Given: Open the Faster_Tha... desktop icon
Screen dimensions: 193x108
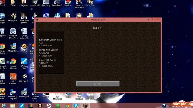Looking at the screenshot, I should click(x=90, y=3).
